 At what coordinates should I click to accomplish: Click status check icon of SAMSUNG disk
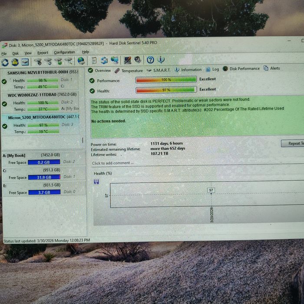tap(4, 82)
